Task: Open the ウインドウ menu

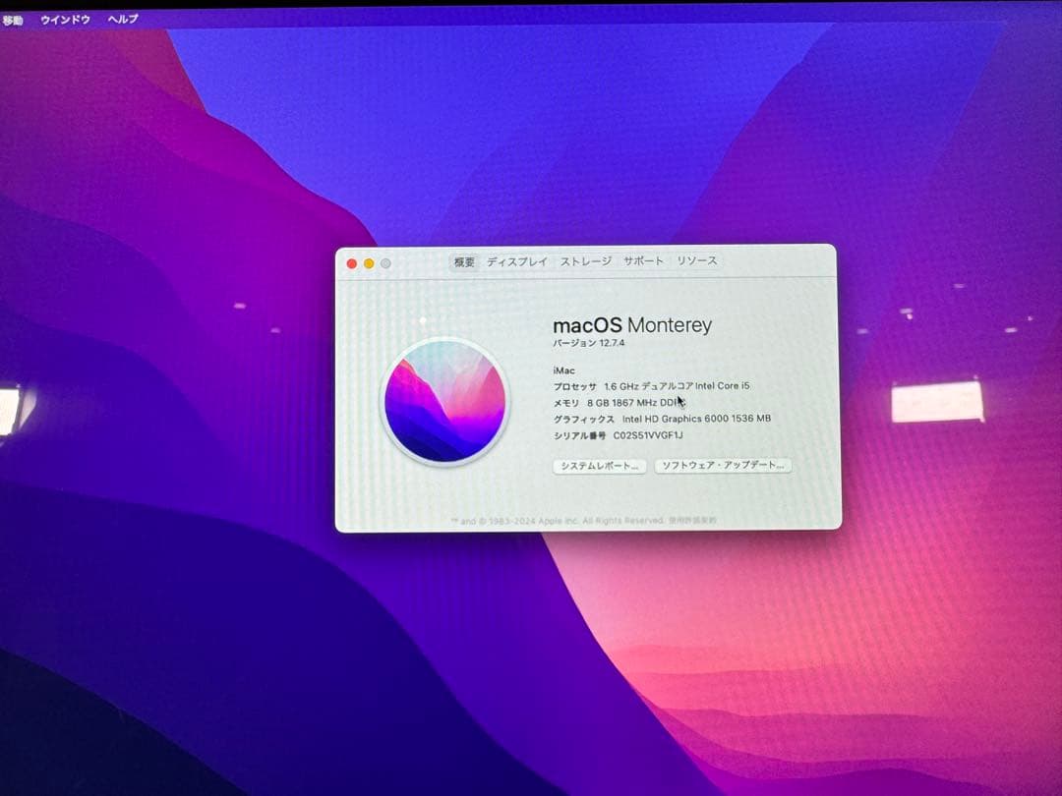Action: 64,18
